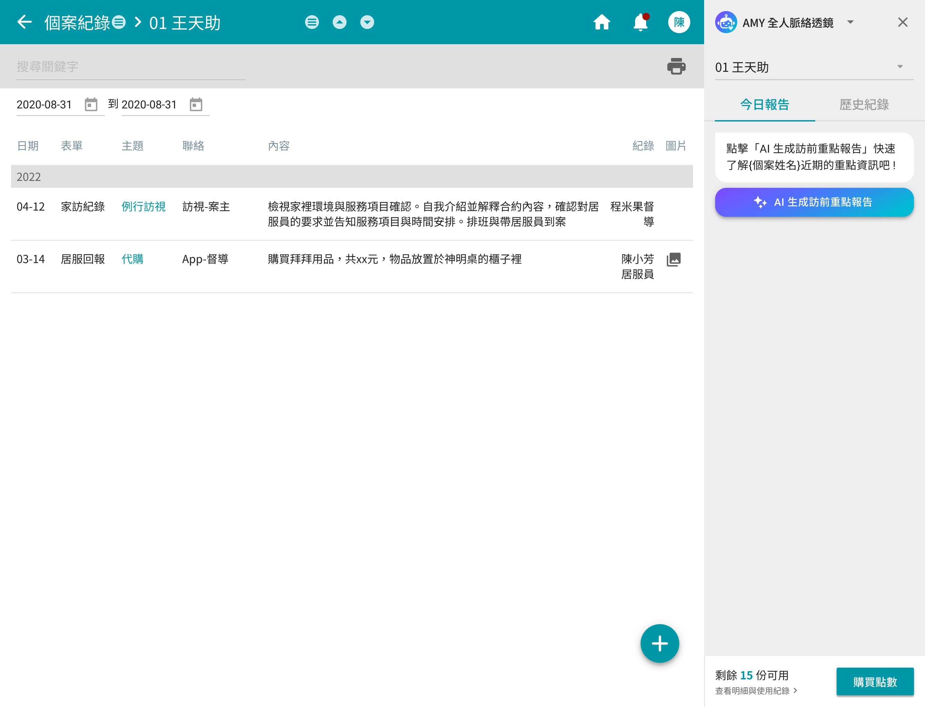
Task: Click date cell 03-14
Action: click(31, 259)
